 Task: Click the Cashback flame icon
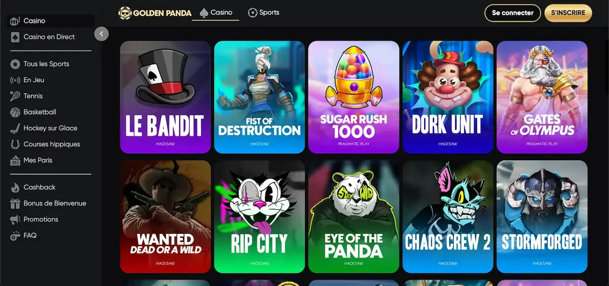(x=15, y=187)
